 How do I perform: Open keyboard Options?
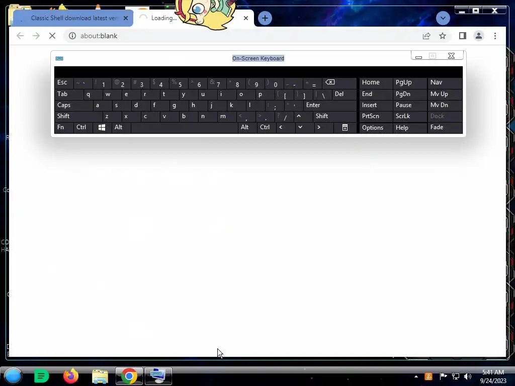[x=376, y=127]
